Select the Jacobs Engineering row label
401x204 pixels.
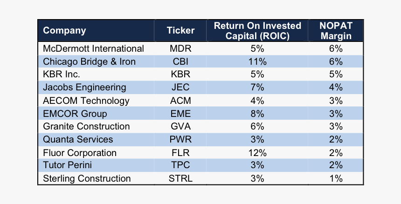coord(84,88)
